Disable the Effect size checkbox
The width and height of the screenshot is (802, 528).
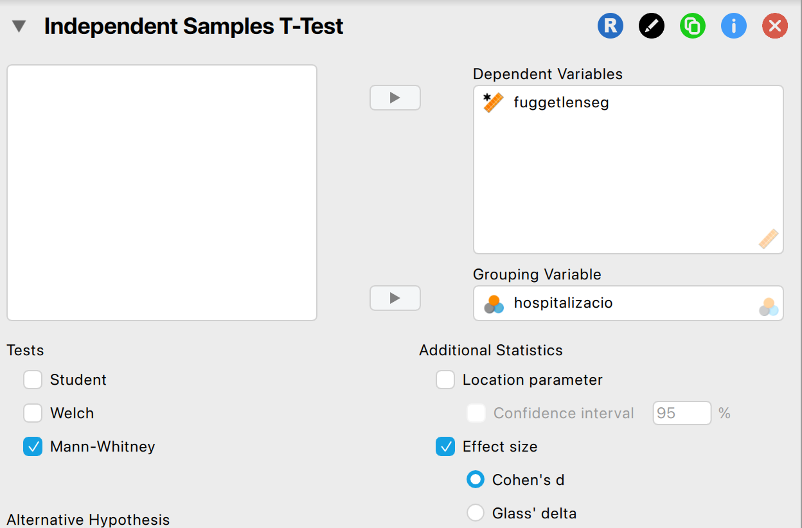(x=445, y=446)
